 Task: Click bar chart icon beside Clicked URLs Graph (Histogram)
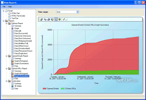point(12,73)
